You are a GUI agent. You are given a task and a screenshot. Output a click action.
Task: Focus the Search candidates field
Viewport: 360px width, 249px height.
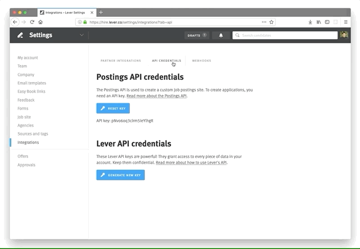pos(285,35)
